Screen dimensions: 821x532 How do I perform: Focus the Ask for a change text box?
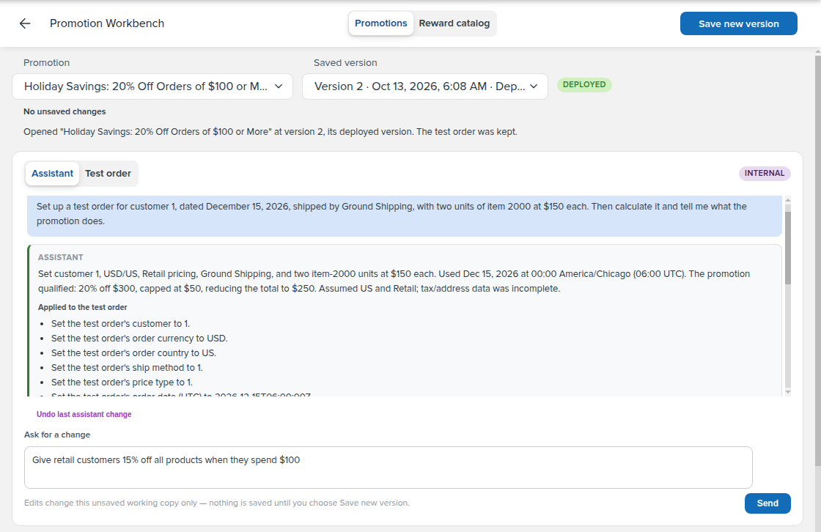[x=388, y=468]
